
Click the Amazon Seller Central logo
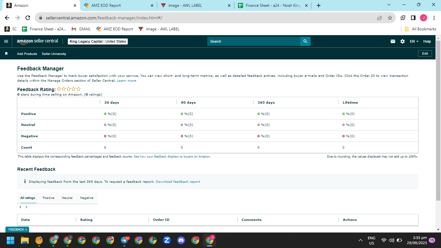coord(37,41)
